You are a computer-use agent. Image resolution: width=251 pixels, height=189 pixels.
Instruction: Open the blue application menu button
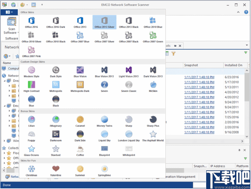tap(9, 12)
